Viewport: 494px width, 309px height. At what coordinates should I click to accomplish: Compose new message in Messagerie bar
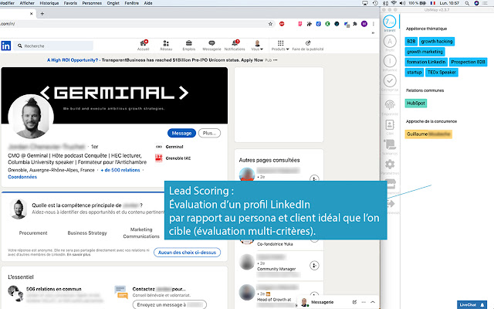[x=354, y=302]
